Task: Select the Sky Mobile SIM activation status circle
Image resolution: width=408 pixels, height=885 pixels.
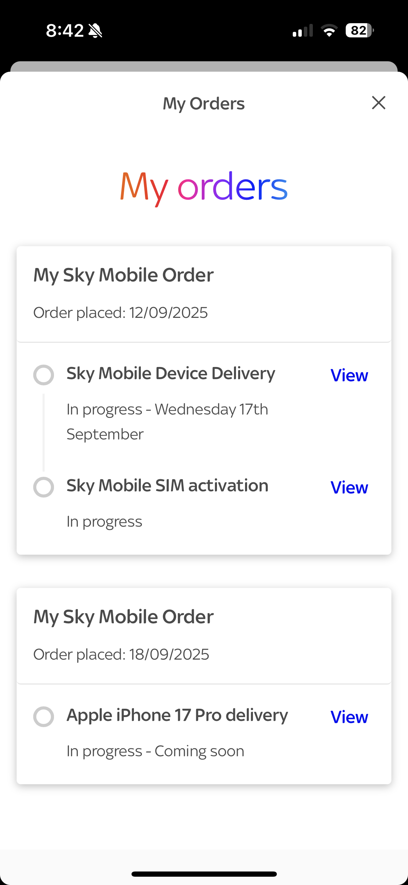Action: coord(44,487)
